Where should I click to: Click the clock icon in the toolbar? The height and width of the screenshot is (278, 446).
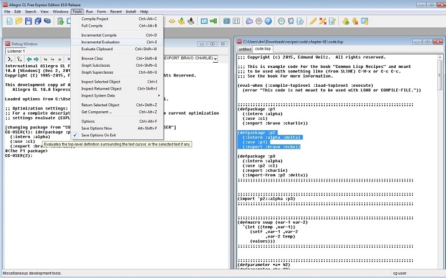tap(281, 21)
